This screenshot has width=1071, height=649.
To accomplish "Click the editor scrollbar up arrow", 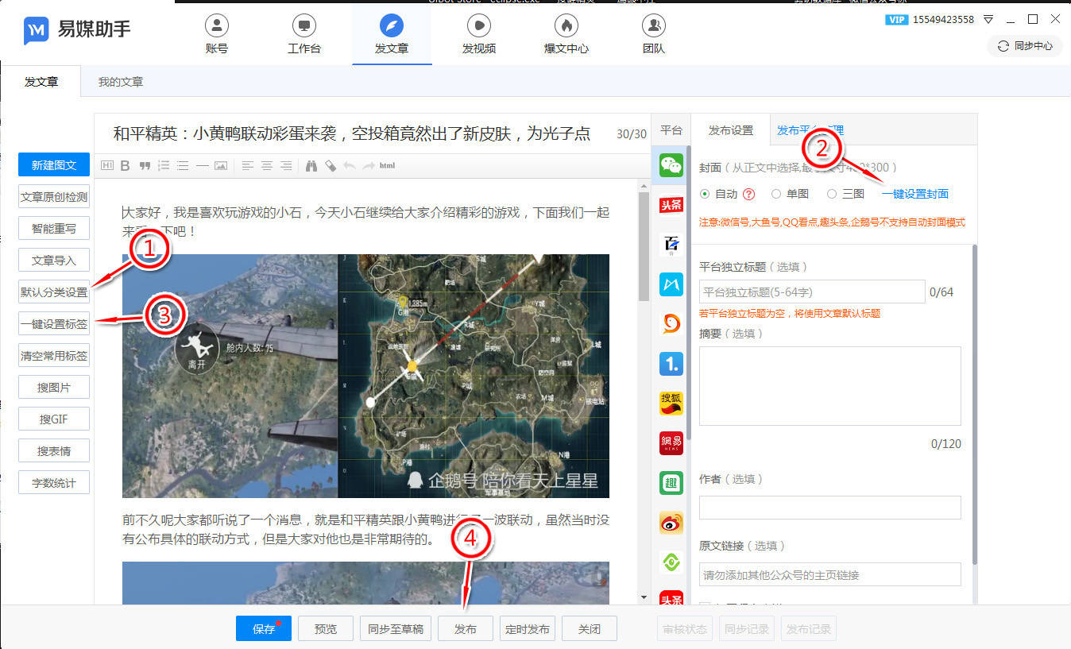I will coord(644,185).
